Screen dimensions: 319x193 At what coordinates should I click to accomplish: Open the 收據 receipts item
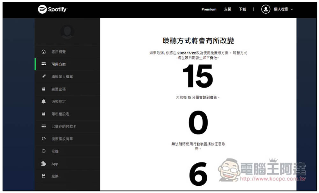(x=67, y=151)
